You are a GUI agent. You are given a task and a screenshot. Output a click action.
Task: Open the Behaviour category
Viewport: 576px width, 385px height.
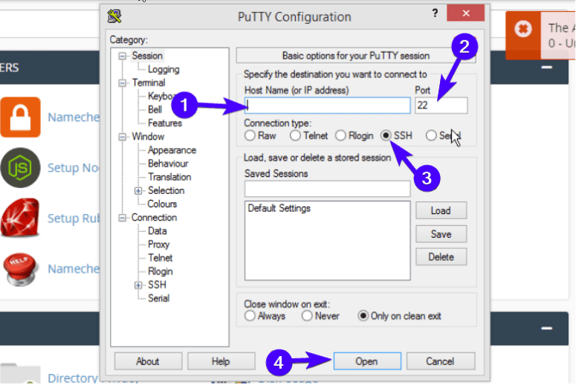(x=168, y=164)
